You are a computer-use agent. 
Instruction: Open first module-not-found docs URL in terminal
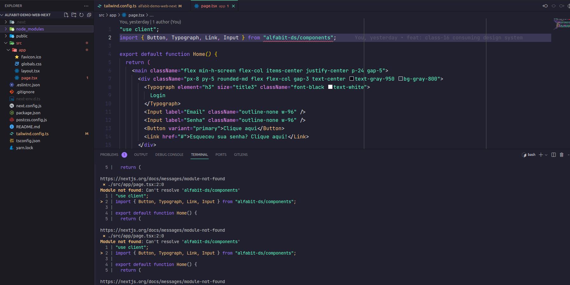point(163,179)
